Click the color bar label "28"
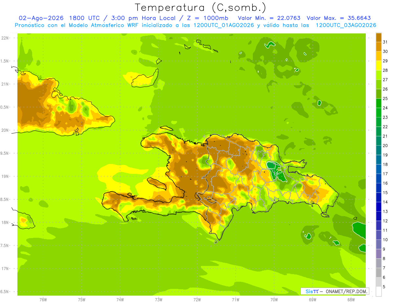 pos(385,70)
